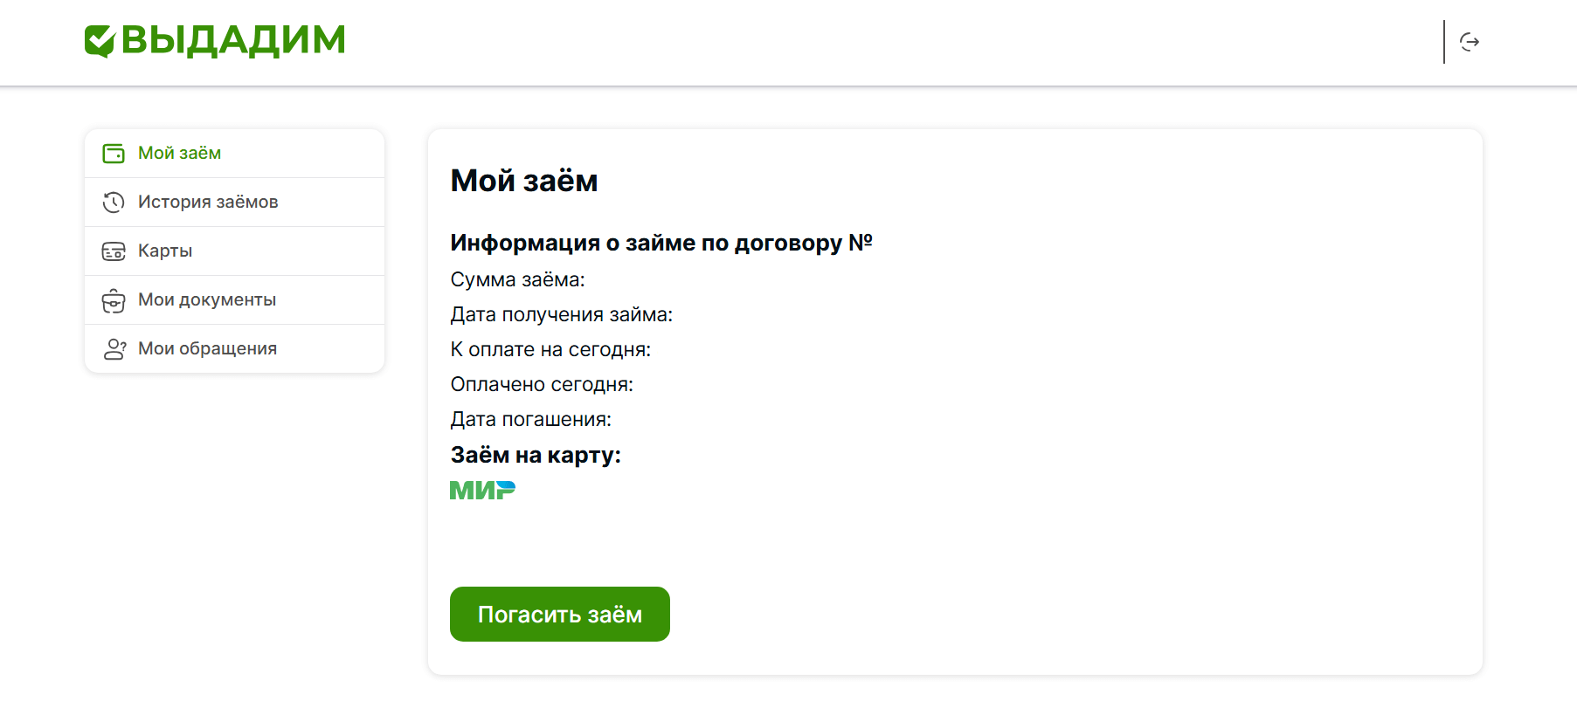The height and width of the screenshot is (701, 1577).
Task: Click the clock icon beside История заёмов
Action: point(114,203)
